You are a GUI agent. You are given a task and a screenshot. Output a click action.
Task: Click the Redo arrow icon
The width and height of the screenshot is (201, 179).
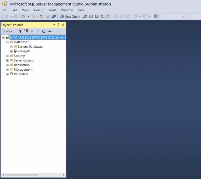tap(145, 16)
